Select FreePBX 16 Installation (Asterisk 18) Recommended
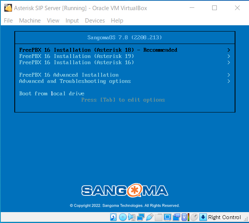 click(x=124, y=50)
